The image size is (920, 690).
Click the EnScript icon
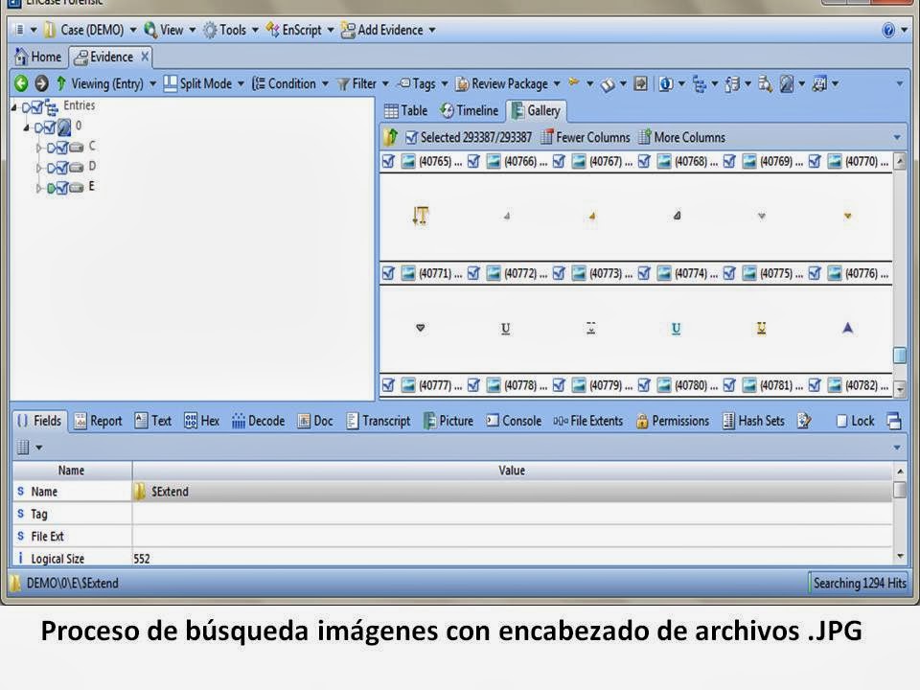[x=273, y=30]
